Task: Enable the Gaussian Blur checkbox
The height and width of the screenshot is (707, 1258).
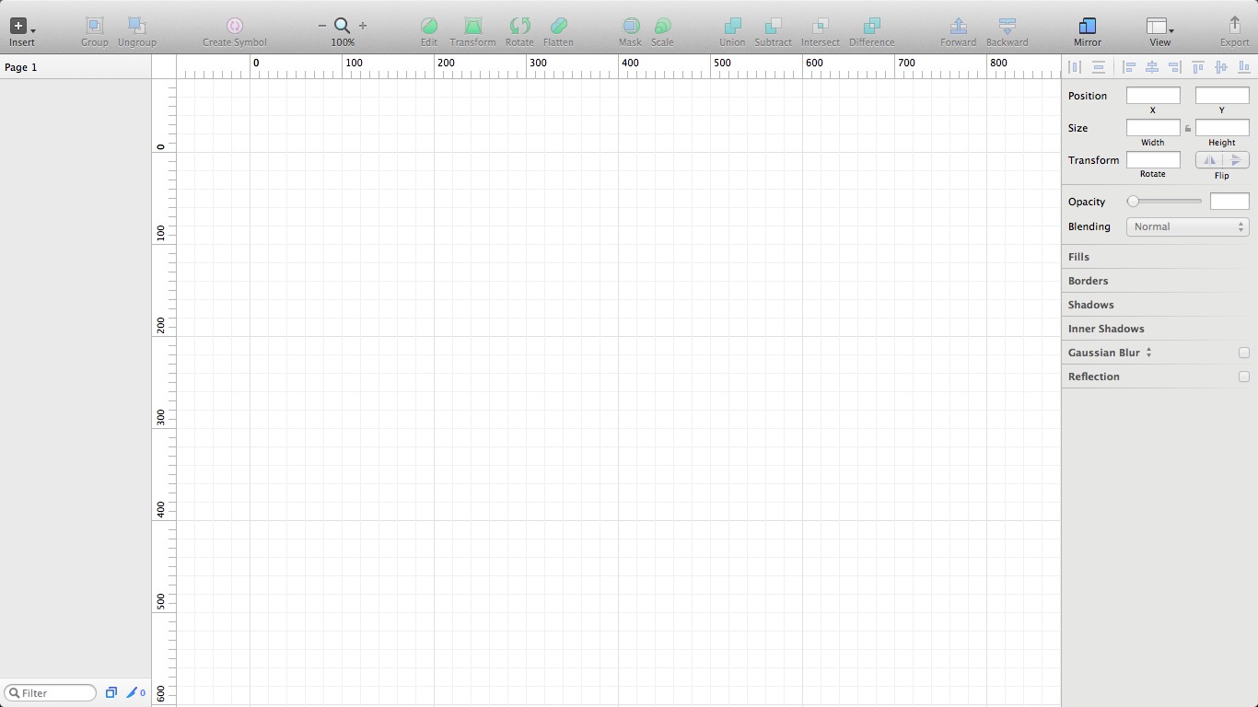Action: (1244, 353)
